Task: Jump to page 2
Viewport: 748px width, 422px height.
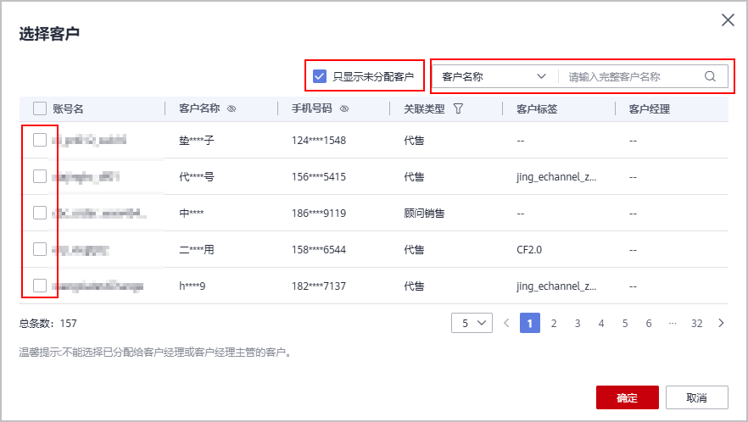Action: 554,323
